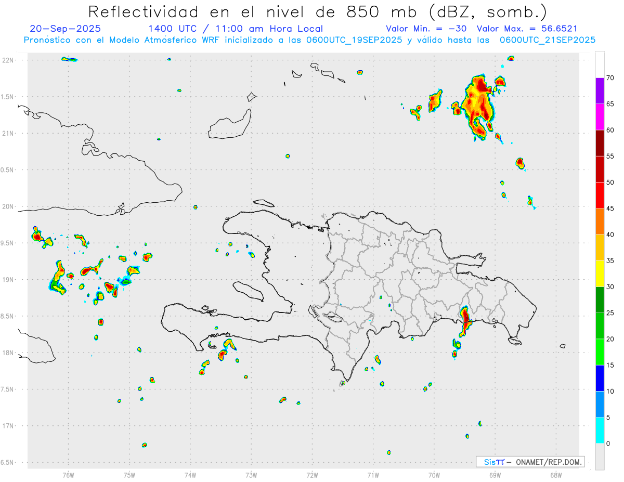Choose the orange 40–45 dBZ legend band

[600, 221]
